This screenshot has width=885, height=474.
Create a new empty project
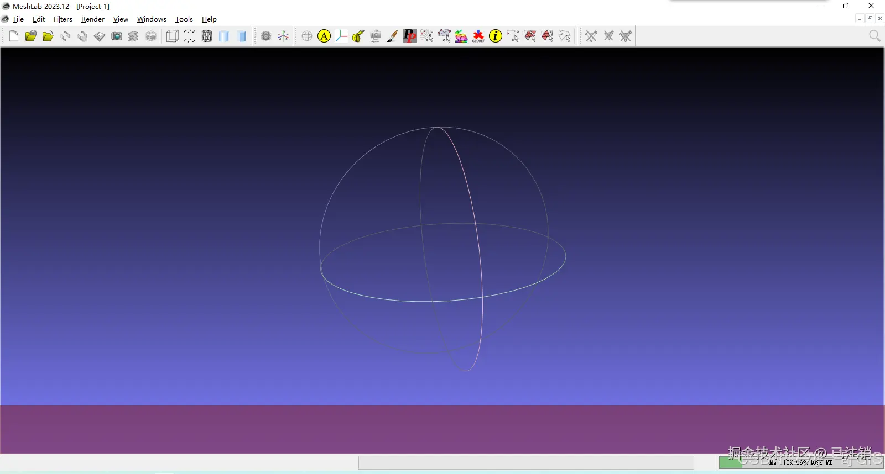14,36
